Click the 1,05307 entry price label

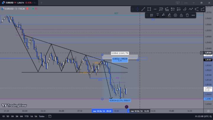(x=208, y=60)
